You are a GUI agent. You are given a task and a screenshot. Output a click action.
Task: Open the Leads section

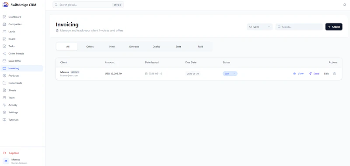click(21, 31)
